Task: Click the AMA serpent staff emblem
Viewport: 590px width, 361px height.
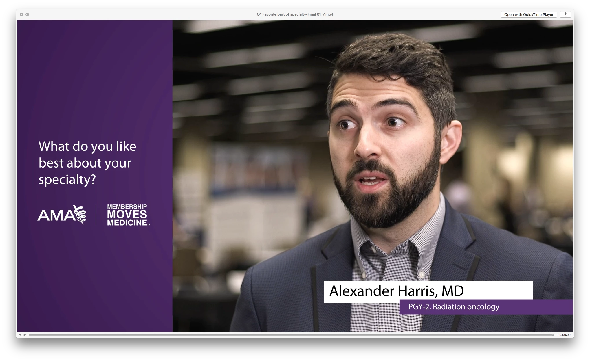Action: point(80,215)
